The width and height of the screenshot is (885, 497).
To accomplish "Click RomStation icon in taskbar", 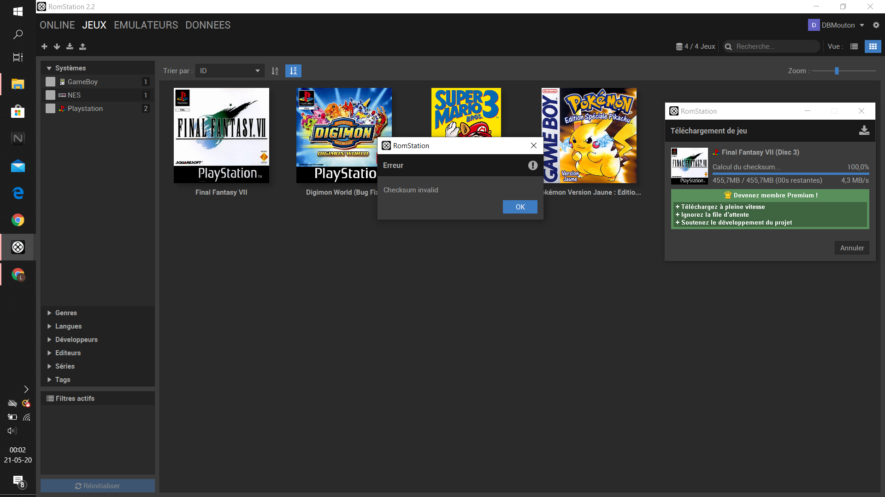I will point(18,248).
